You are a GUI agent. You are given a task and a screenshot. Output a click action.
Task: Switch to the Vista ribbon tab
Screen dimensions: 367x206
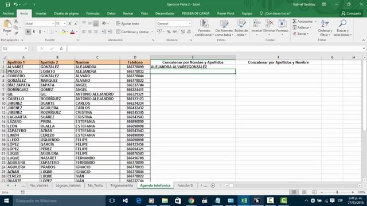coord(144,14)
